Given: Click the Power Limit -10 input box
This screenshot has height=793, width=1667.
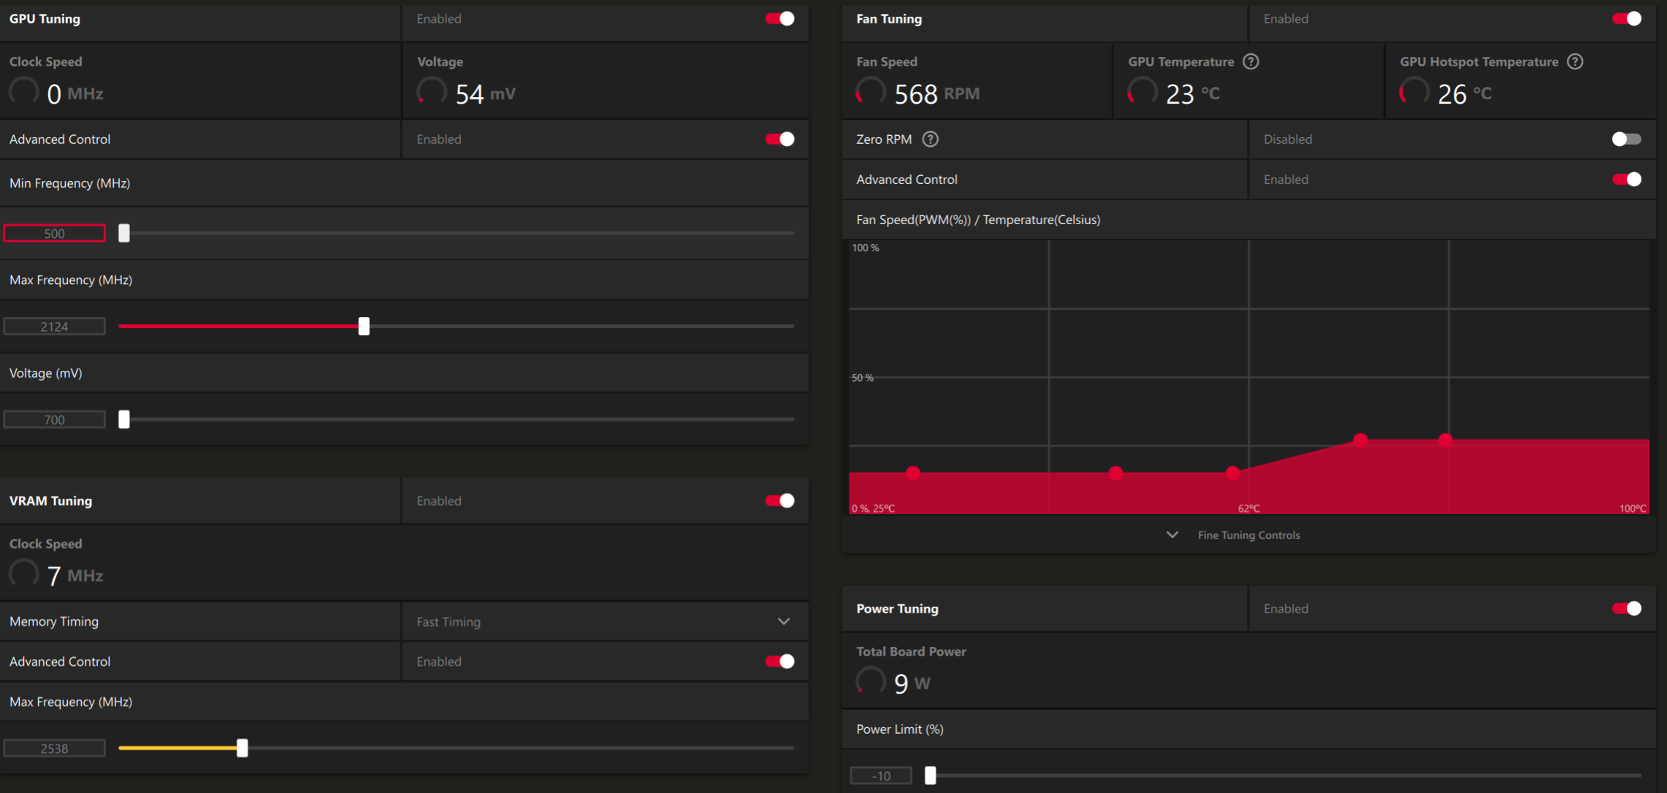Looking at the screenshot, I should pos(881,775).
